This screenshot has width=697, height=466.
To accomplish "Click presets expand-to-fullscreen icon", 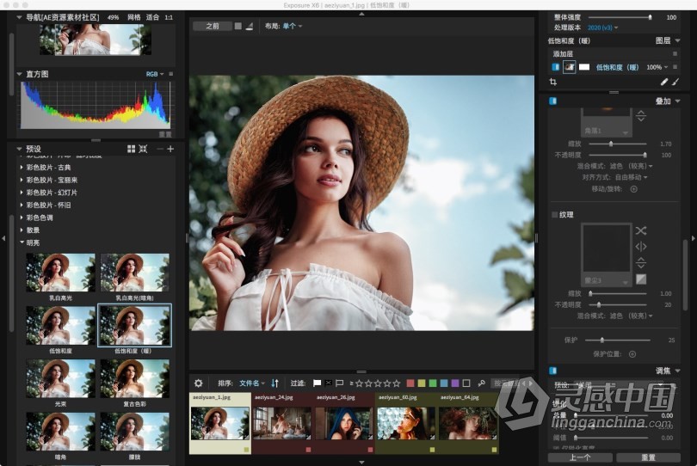I will 143,149.
